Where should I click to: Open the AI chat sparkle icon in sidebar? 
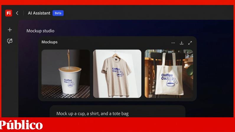(x=10, y=41)
